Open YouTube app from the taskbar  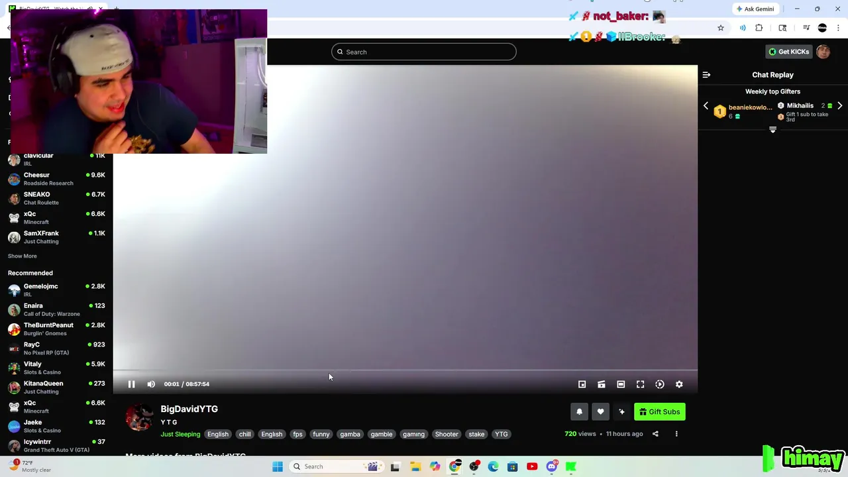(x=532, y=466)
